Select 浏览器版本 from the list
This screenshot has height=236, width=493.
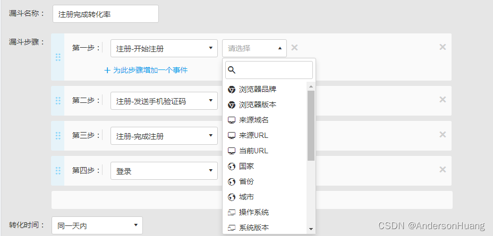(x=265, y=105)
